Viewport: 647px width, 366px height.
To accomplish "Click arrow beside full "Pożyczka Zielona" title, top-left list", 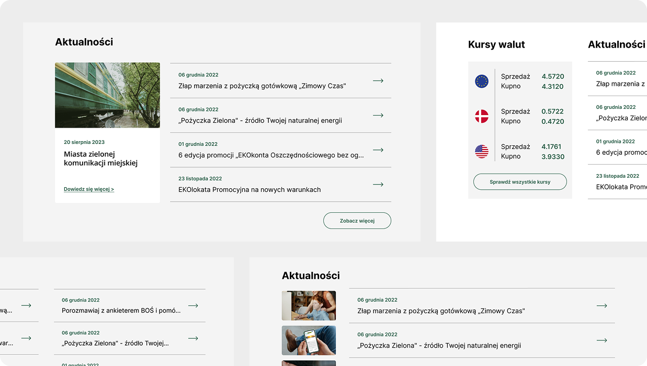I will coord(378,115).
